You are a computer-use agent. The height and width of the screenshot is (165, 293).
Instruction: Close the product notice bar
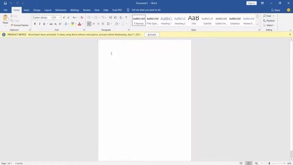[x=290, y=34]
